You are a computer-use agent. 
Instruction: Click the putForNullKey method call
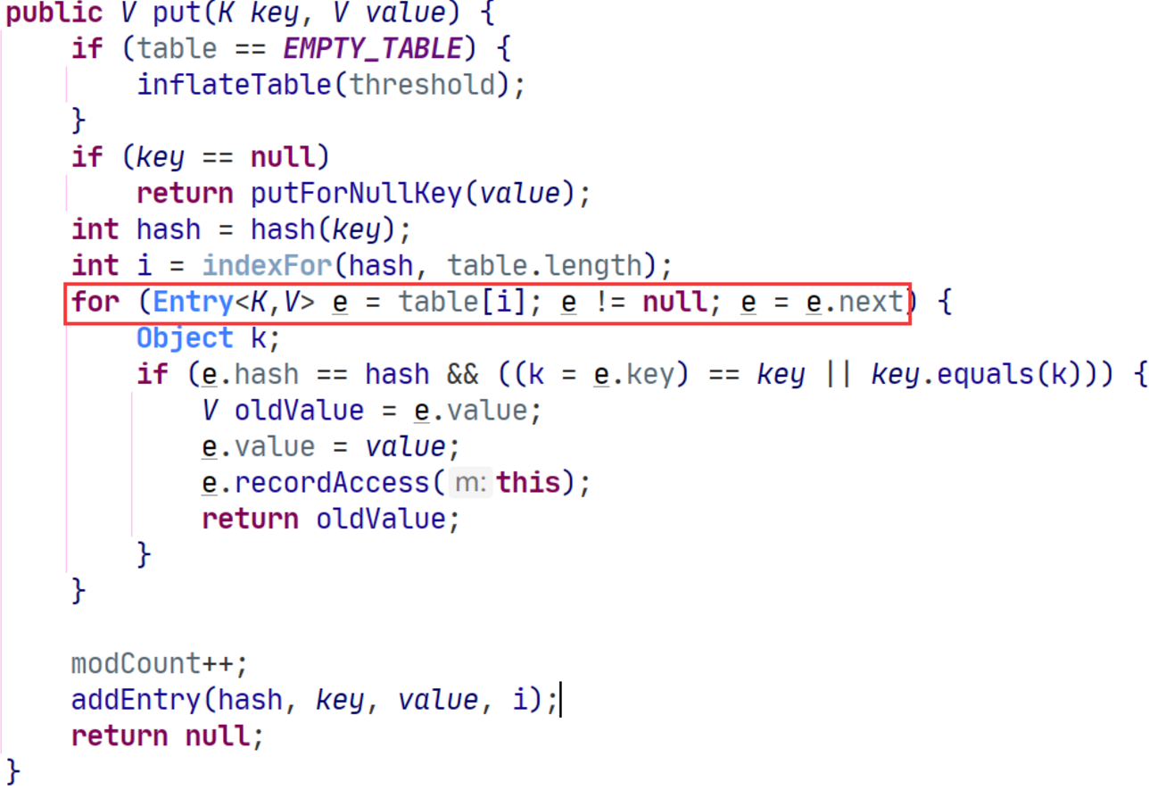tap(357, 194)
